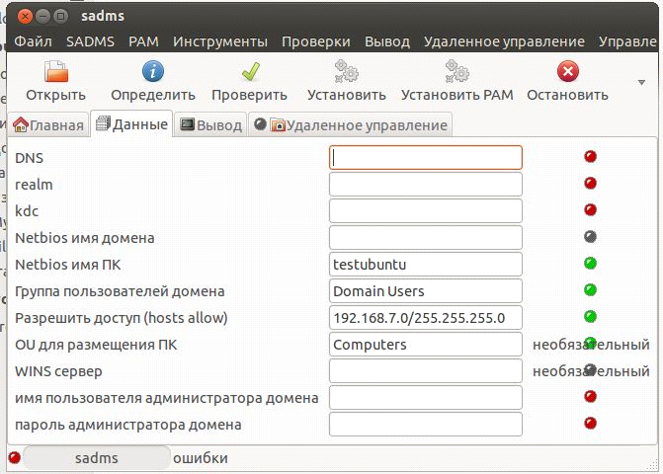The height and width of the screenshot is (474, 663).
Task: Click gray indicator in the WINS сервер row
Action: tap(590, 369)
